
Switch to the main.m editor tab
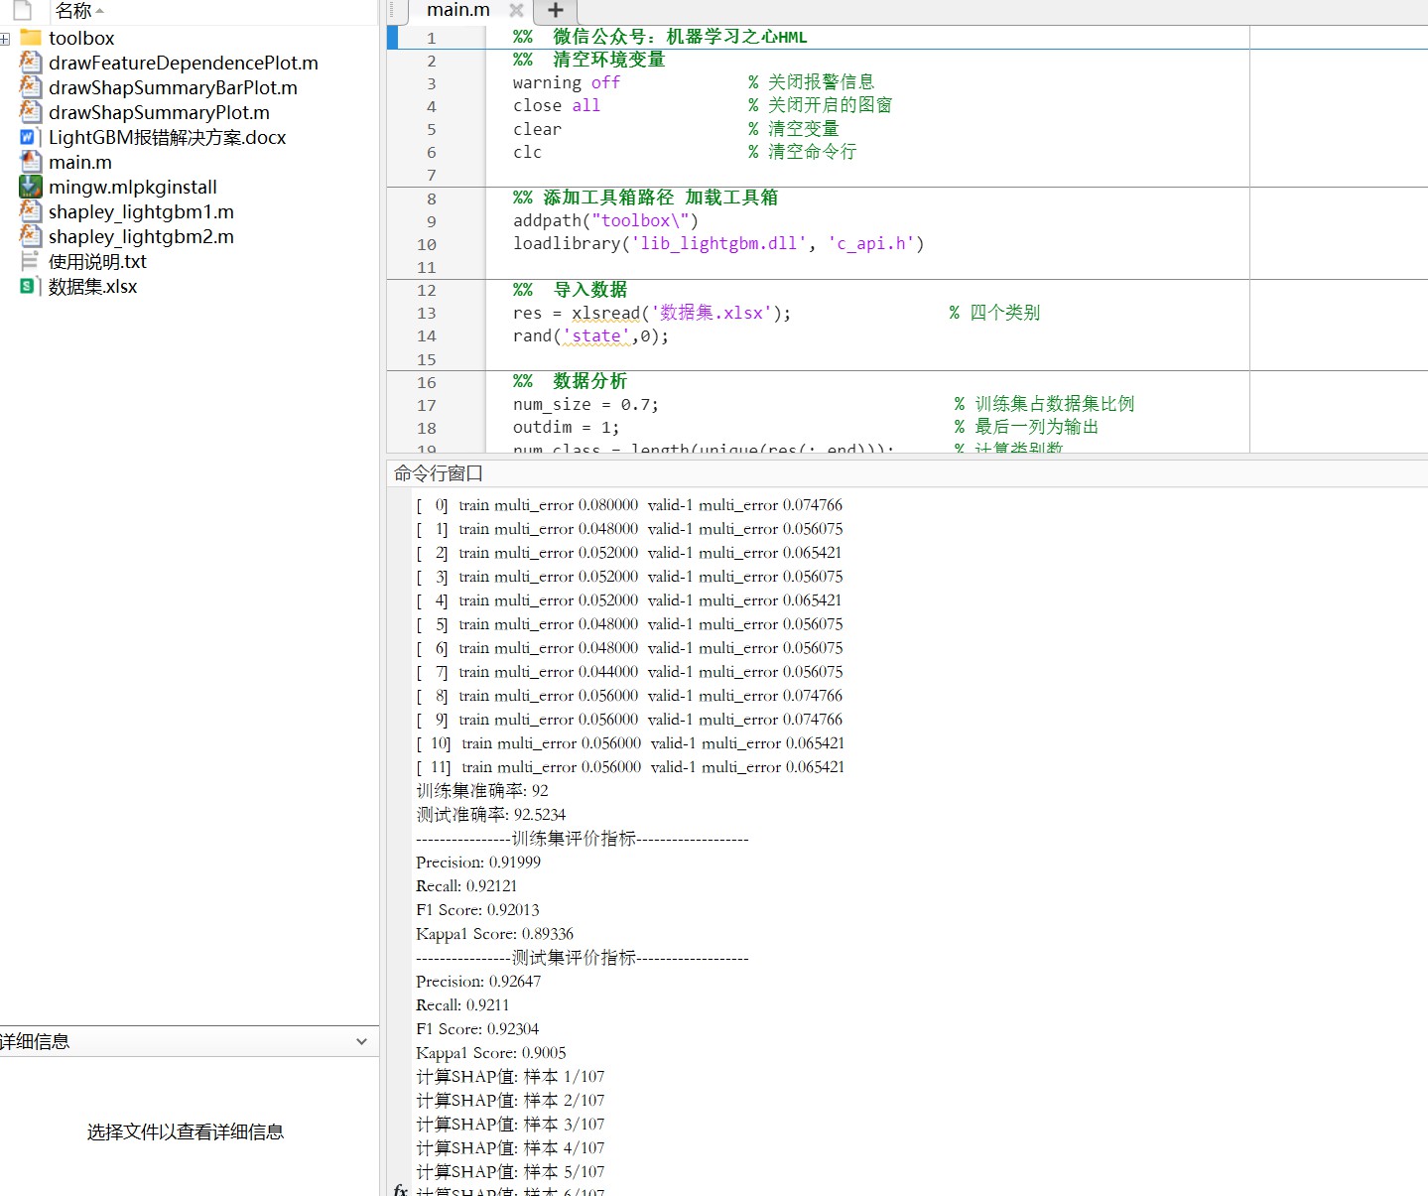coord(457,10)
